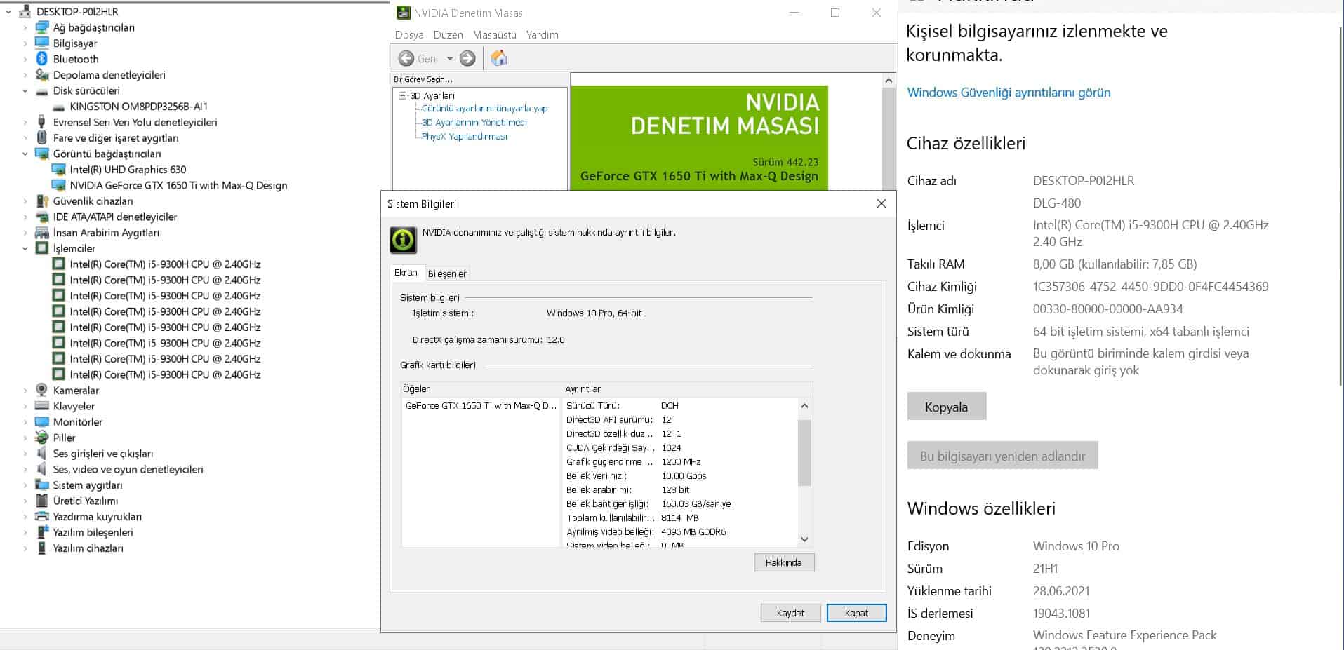Collapse the 3D Ayarları tree in NVIDIA panel

click(x=403, y=95)
